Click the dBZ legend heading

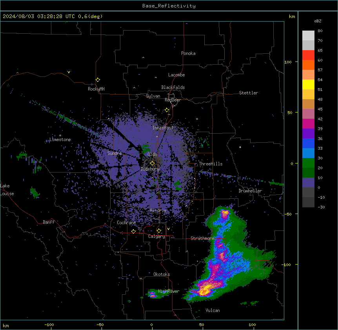[x=318, y=21]
